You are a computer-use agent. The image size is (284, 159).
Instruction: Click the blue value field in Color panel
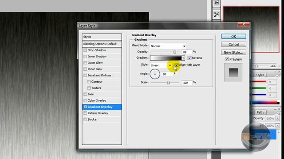[x=272, y=95]
